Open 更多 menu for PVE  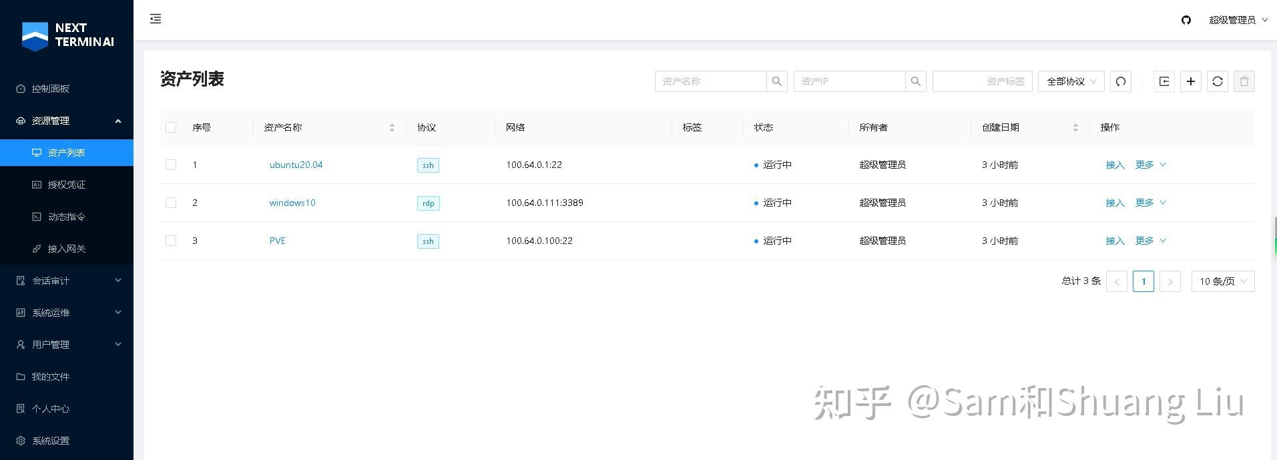[x=1150, y=241]
